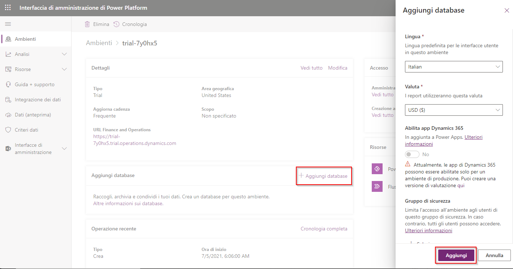513x269 pixels.
Task: Open the Finance and Operations URL link
Action: pyautogui.click(x=135, y=140)
